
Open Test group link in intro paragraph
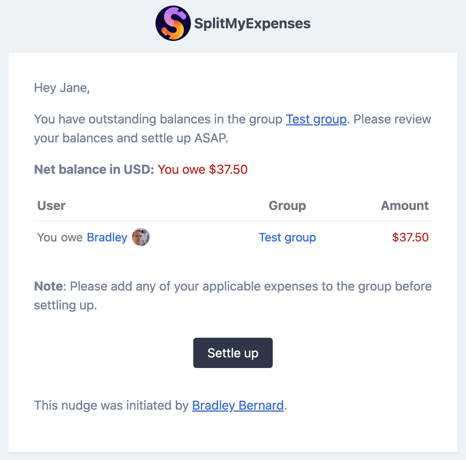(x=316, y=119)
